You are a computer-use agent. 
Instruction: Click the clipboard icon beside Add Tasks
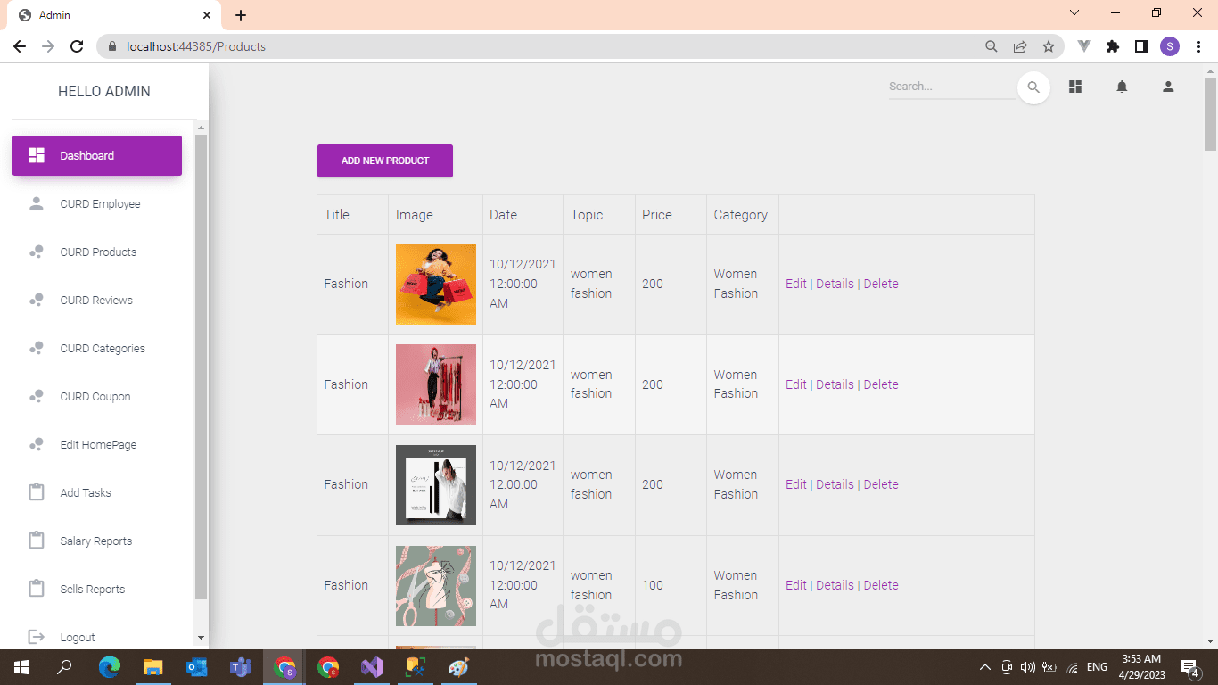37,492
